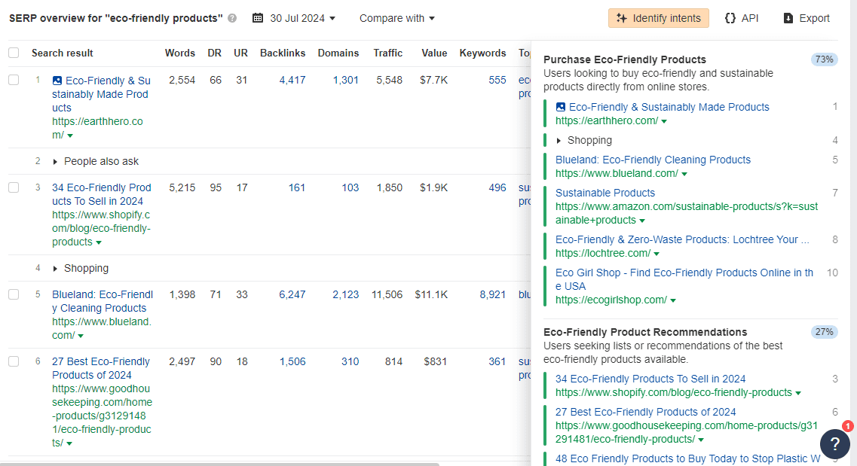Viewport: 857px width, 466px height.
Task: Click the Purchase Eco-Friendly Products heading
Action: [625, 59]
